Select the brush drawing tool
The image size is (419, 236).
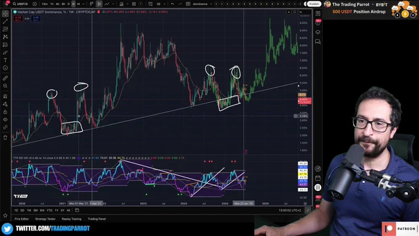click(6, 52)
